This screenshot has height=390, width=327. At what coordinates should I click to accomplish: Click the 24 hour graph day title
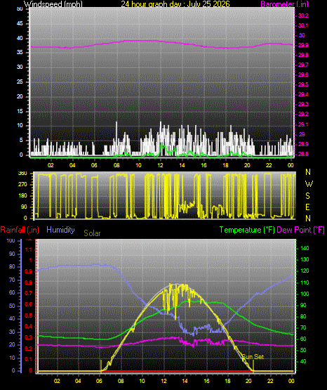175,4
